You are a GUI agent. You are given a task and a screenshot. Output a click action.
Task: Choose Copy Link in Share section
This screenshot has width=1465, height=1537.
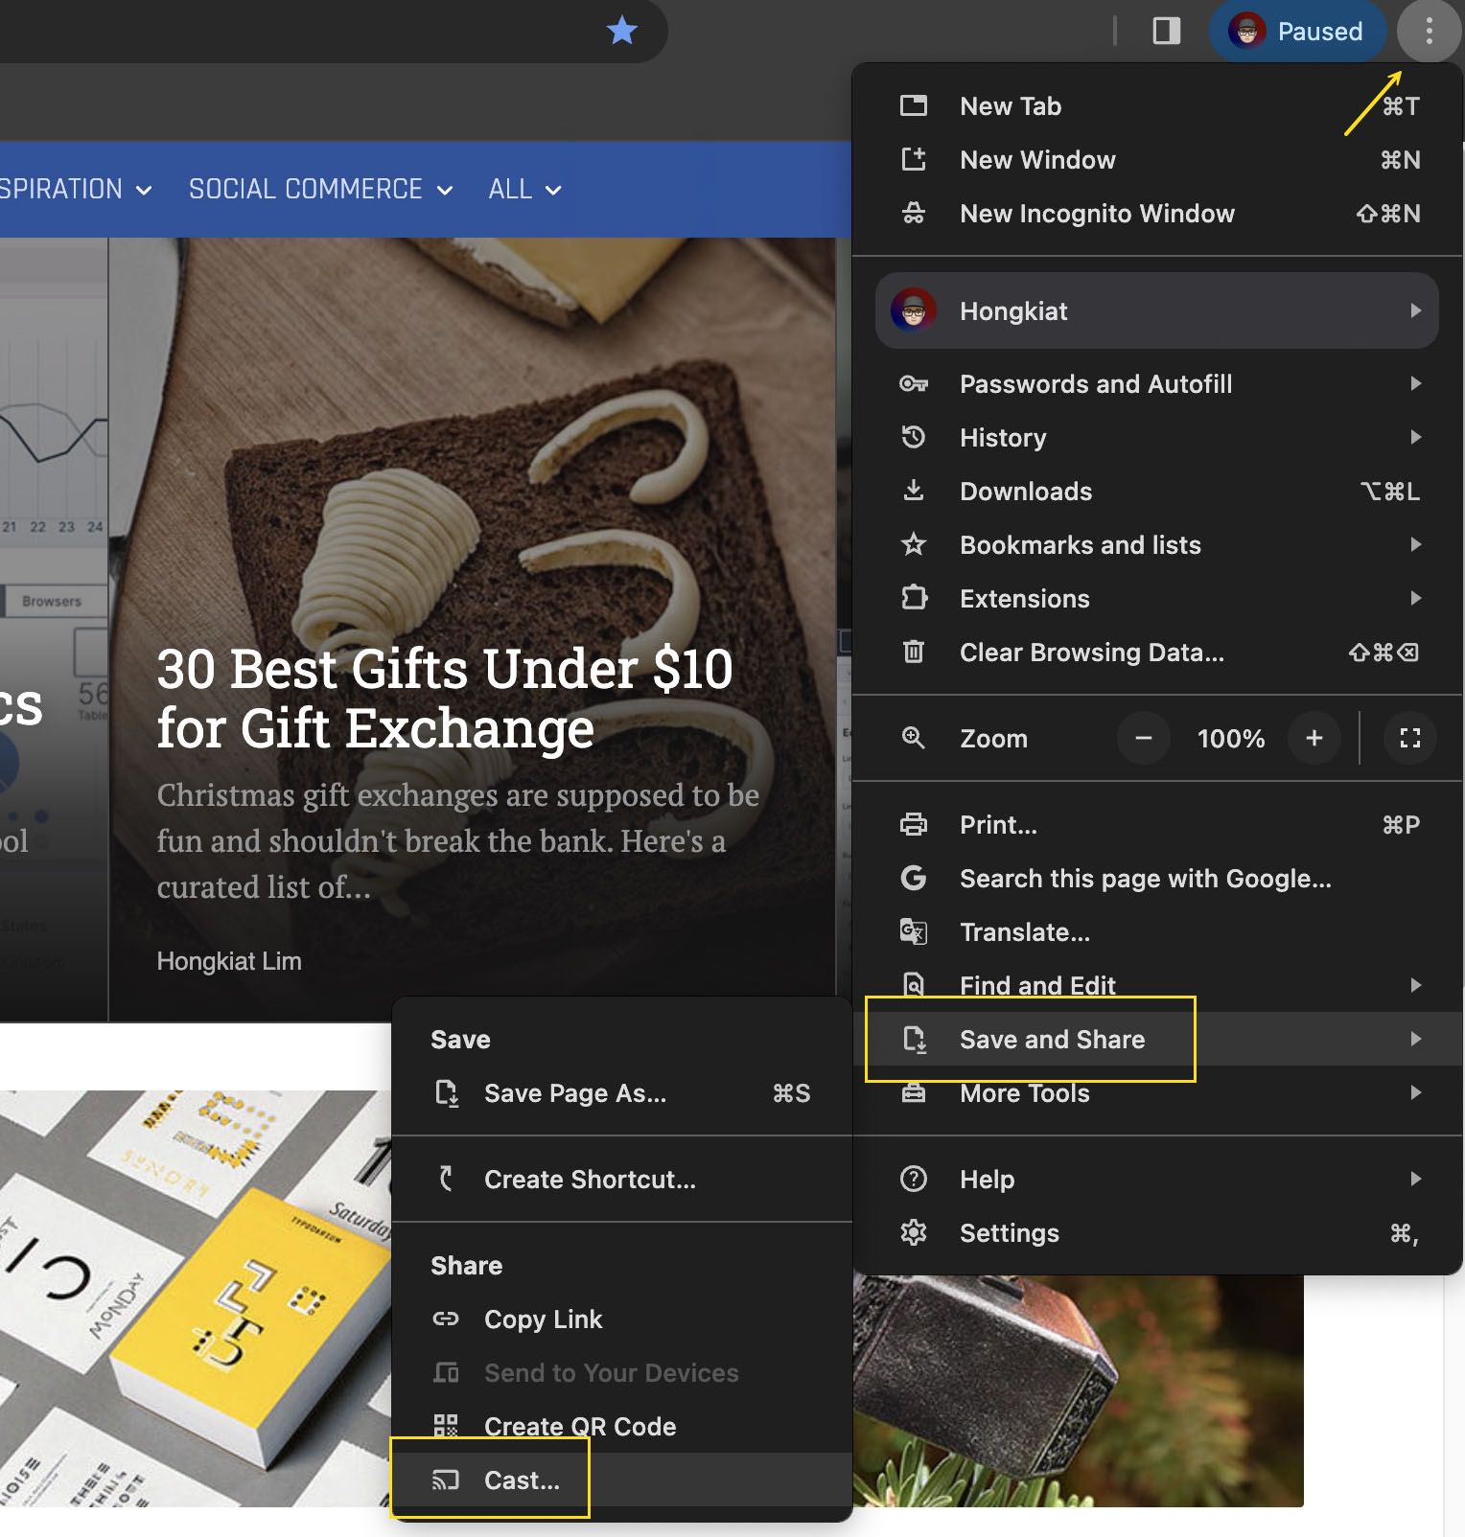[622, 1319]
